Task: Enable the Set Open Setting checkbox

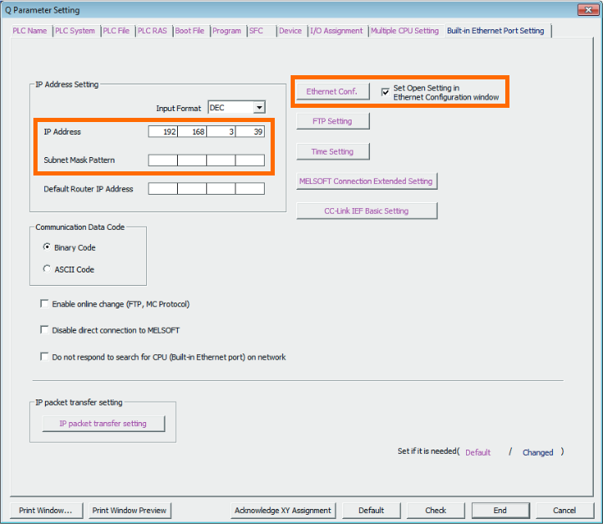Action: point(385,92)
